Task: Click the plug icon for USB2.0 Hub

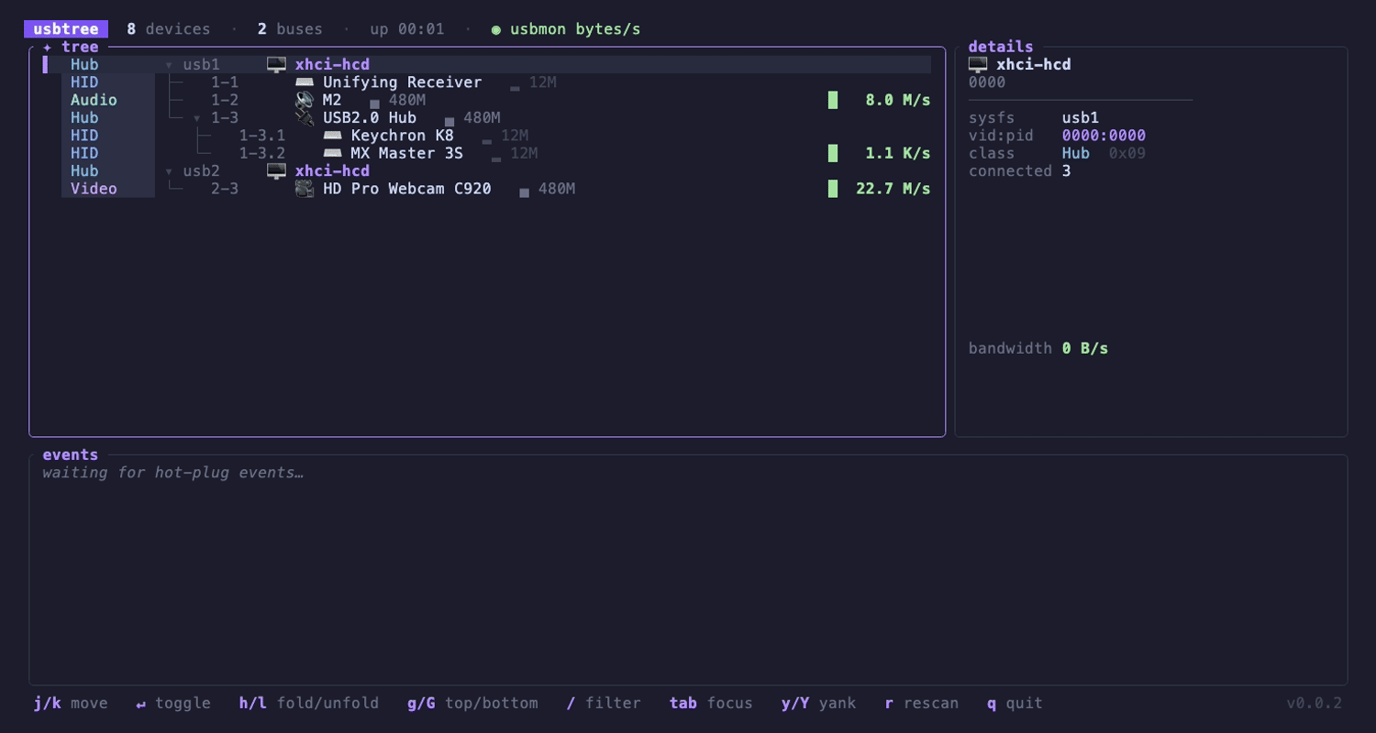Action: pyautogui.click(x=305, y=118)
